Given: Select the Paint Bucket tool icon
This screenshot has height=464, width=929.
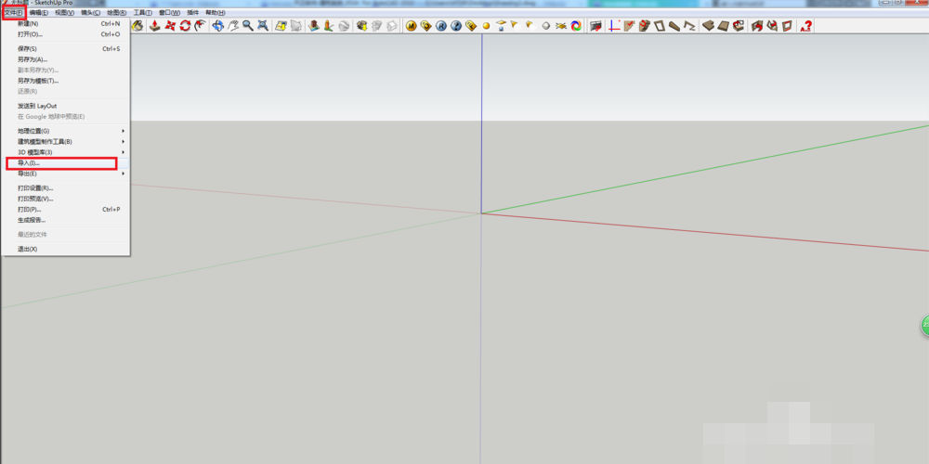Looking at the screenshot, I should click(137, 25).
